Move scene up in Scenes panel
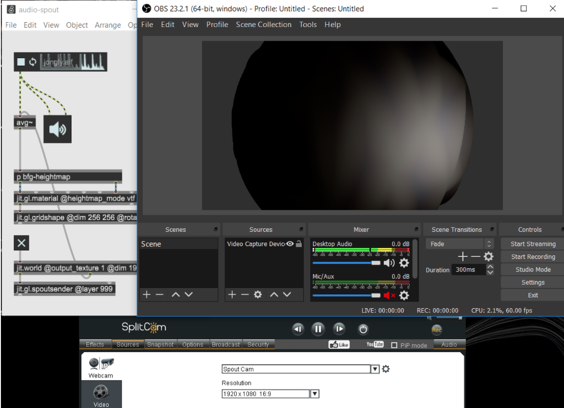The image size is (564, 408). 176,295
